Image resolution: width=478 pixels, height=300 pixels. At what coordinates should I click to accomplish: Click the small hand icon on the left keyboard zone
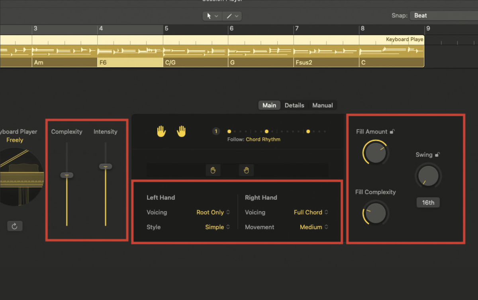click(213, 170)
